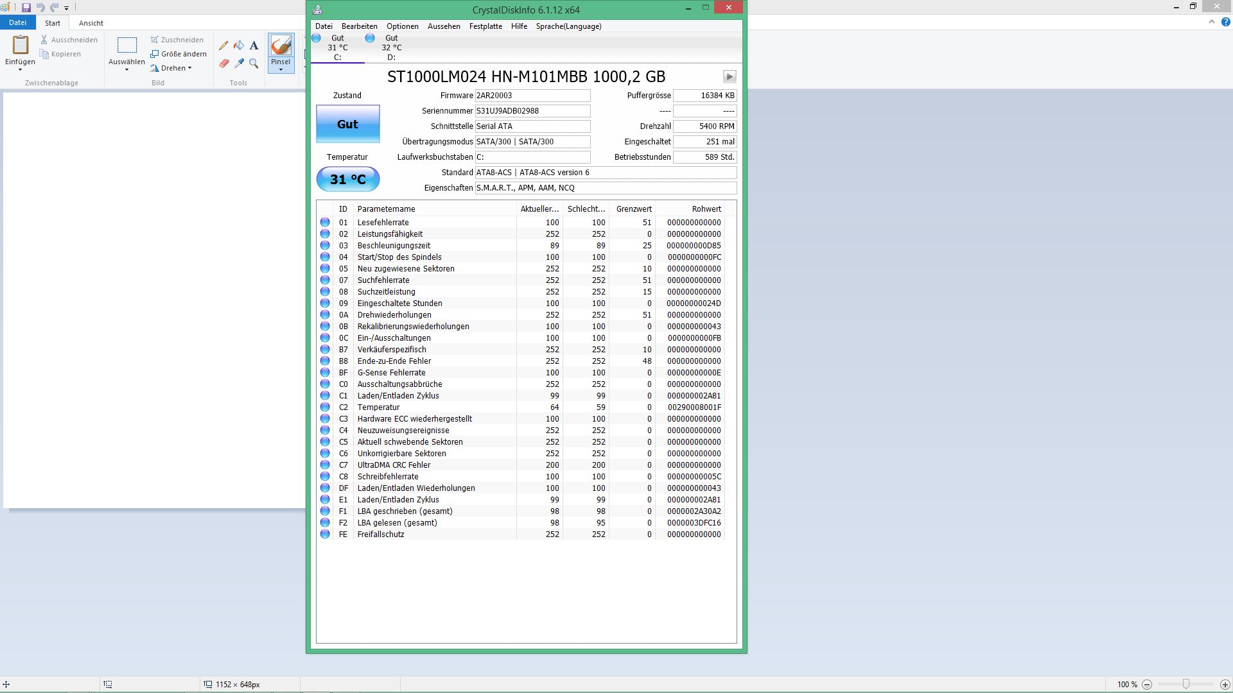Select the magnifier tool
The height and width of the screenshot is (693, 1233).
pos(254,64)
